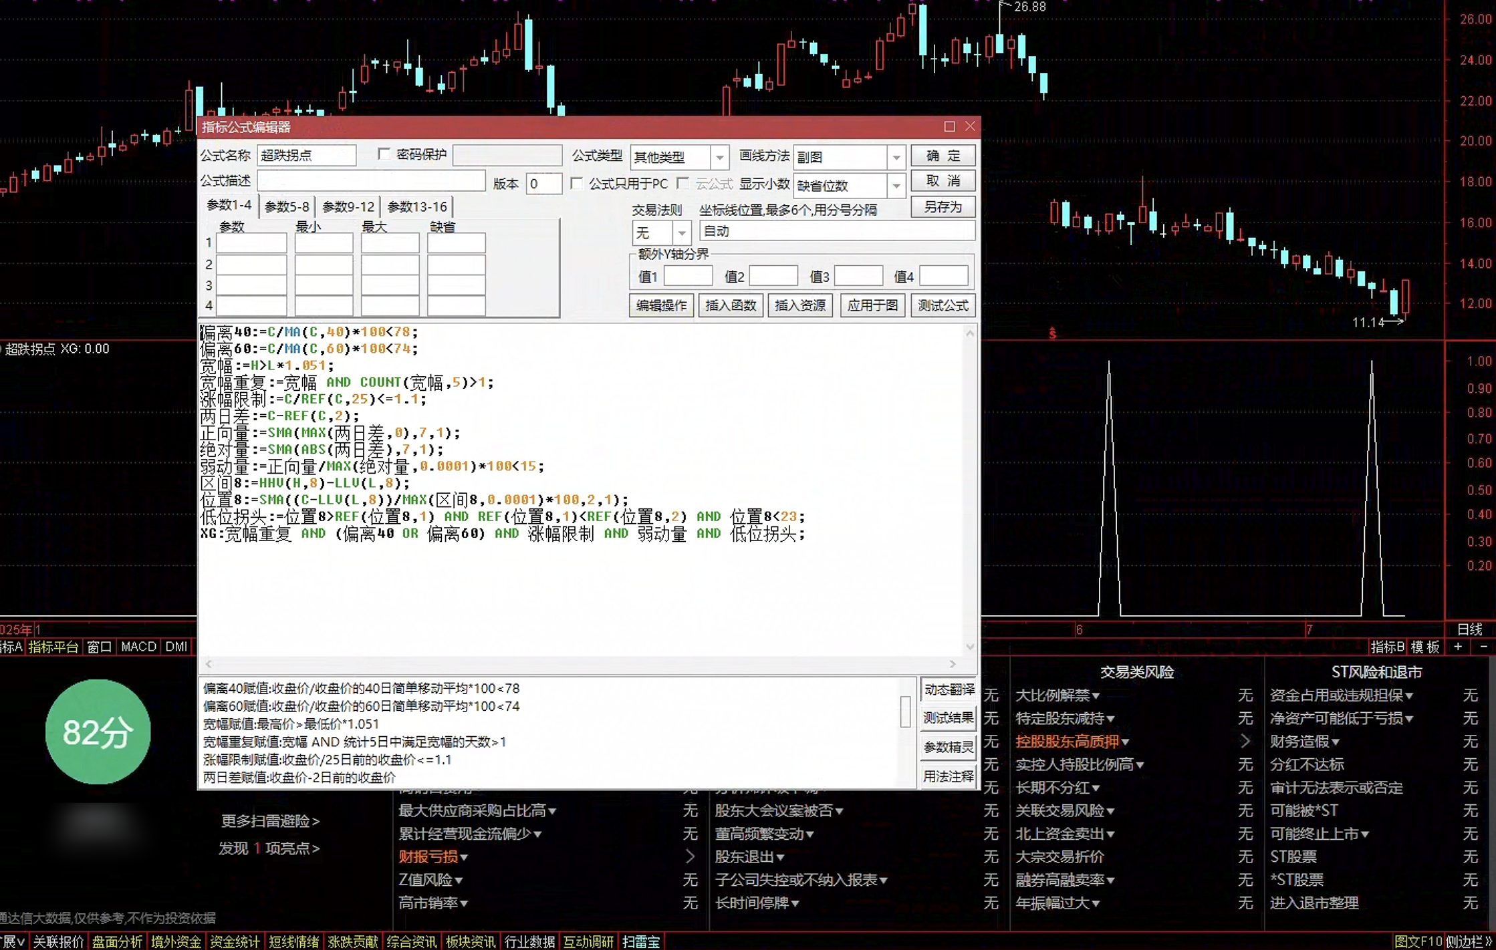
Task: Focus row 1 参数 name field
Action: tap(251, 243)
